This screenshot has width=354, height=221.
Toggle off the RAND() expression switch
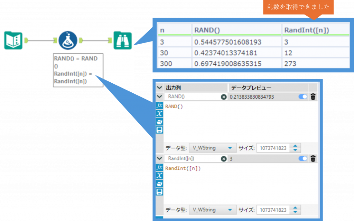(303, 97)
